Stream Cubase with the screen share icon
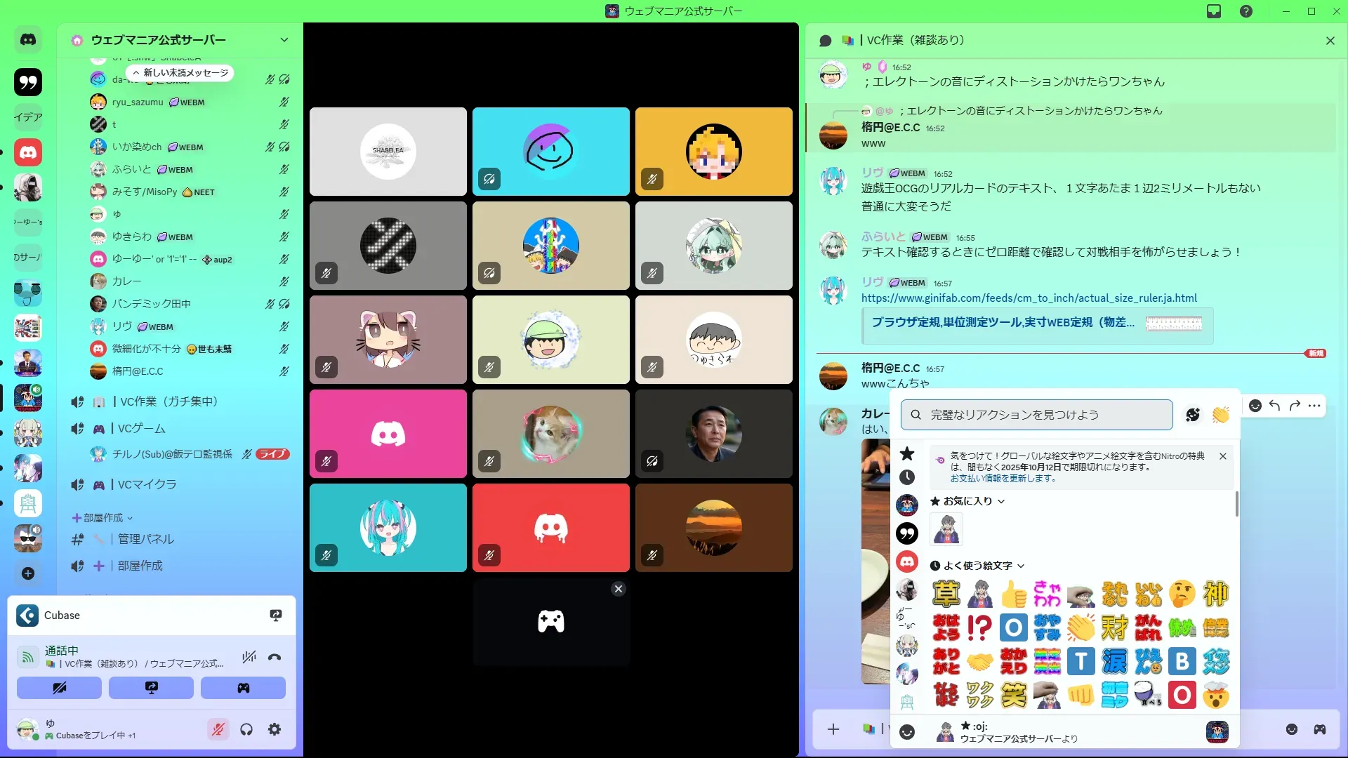The image size is (1348, 758). (x=276, y=616)
